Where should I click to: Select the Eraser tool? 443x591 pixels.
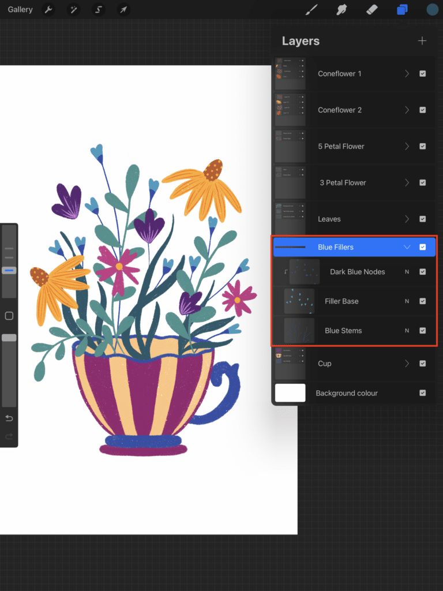[372, 9]
